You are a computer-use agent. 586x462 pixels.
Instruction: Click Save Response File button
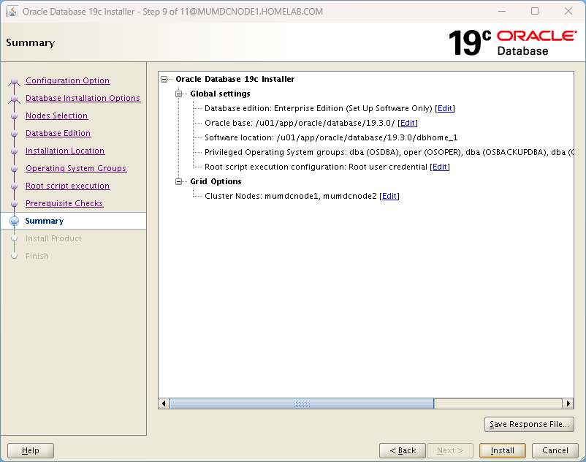(x=529, y=424)
